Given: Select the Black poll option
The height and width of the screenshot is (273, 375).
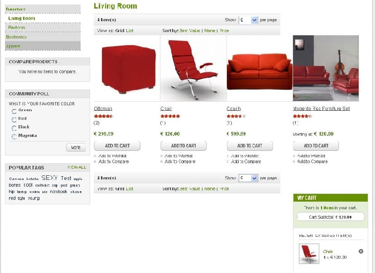Looking at the screenshot, I should (14, 128).
